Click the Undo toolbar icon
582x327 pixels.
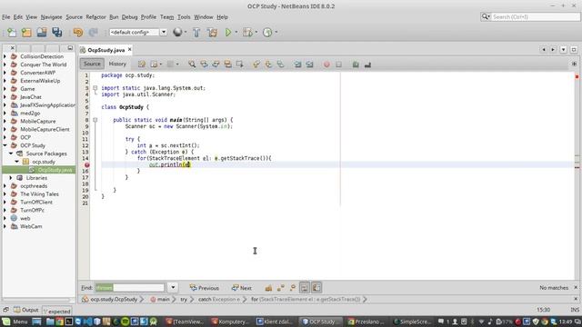tap(78, 33)
